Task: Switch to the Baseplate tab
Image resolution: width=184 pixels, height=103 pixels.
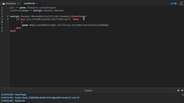Action: point(11,3)
